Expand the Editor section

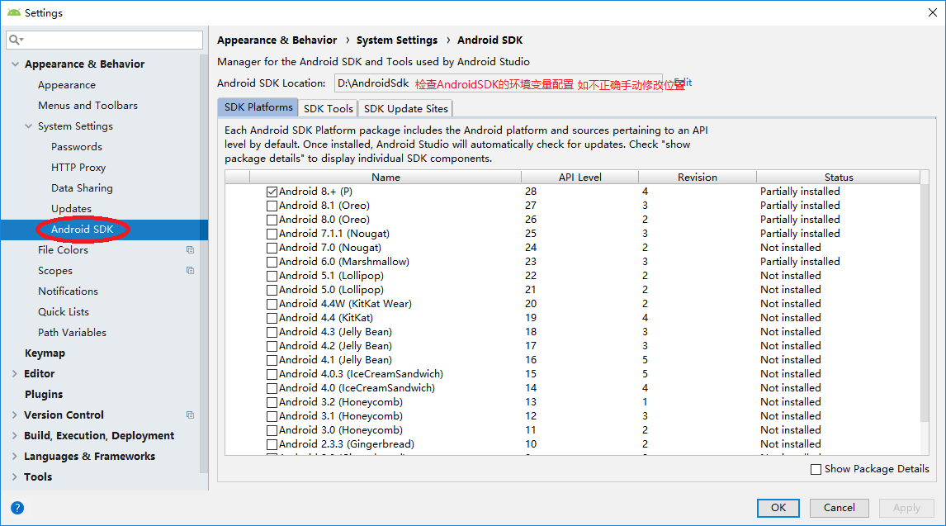[15, 374]
